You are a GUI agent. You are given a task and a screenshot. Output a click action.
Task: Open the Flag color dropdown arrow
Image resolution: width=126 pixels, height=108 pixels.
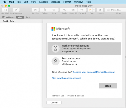[94, 10]
